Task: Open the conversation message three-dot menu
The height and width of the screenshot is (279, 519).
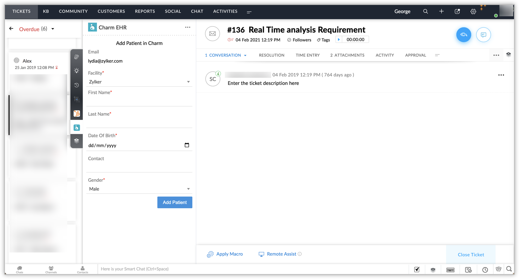Action: [x=501, y=75]
